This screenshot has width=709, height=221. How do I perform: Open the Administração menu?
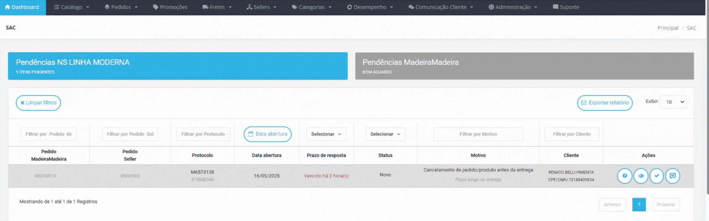tap(513, 7)
